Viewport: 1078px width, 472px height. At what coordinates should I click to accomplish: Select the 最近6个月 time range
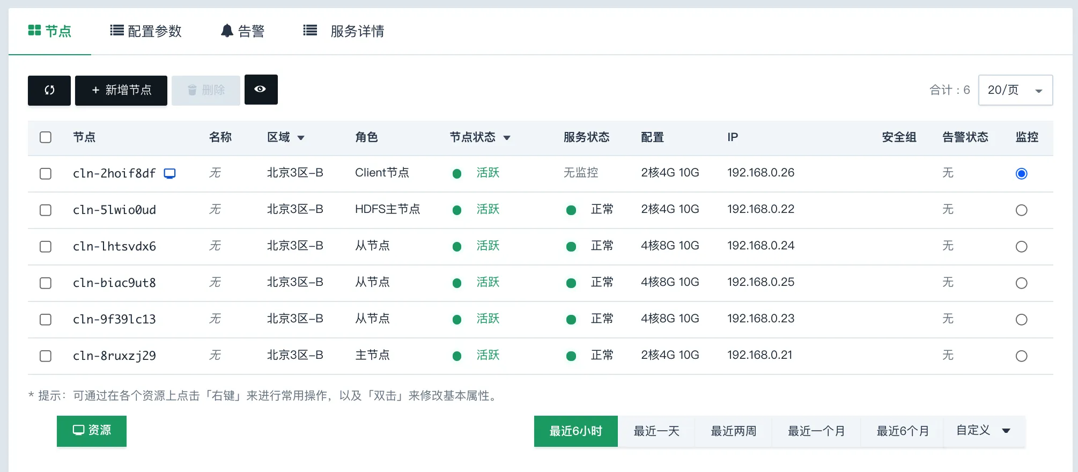[903, 431]
